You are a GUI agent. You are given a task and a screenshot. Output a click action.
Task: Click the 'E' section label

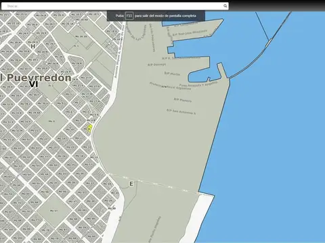[131, 184]
